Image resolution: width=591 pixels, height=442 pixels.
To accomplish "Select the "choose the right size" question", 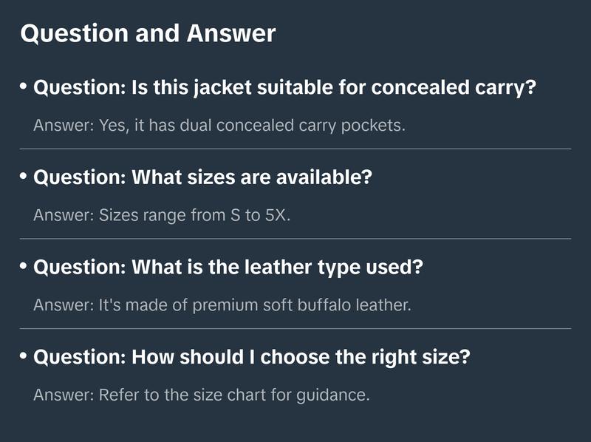I will (252, 357).
